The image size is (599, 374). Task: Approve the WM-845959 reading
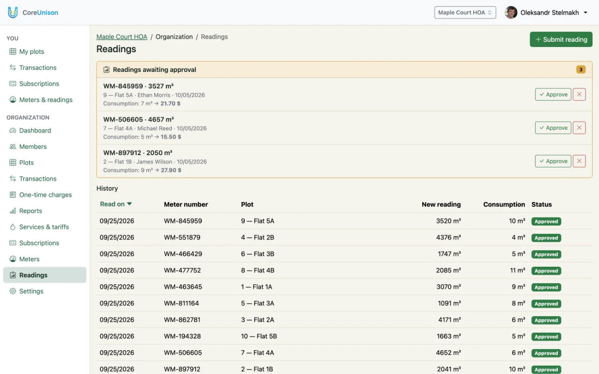(553, 94)
